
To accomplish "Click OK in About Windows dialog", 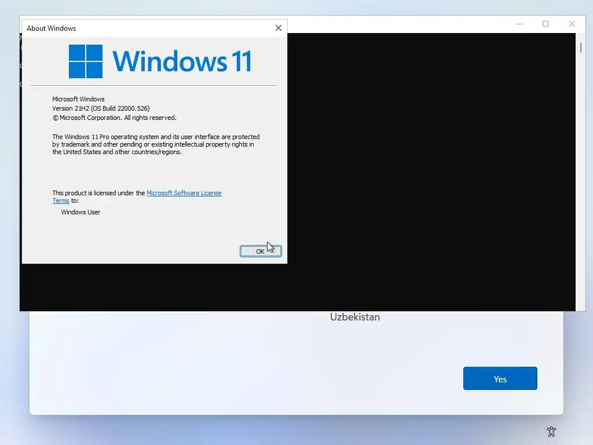I will tap(261, 251).
